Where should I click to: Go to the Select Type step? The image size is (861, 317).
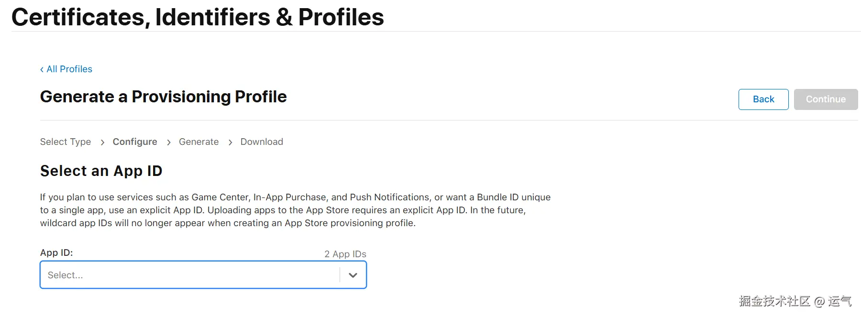pos(66,142)
